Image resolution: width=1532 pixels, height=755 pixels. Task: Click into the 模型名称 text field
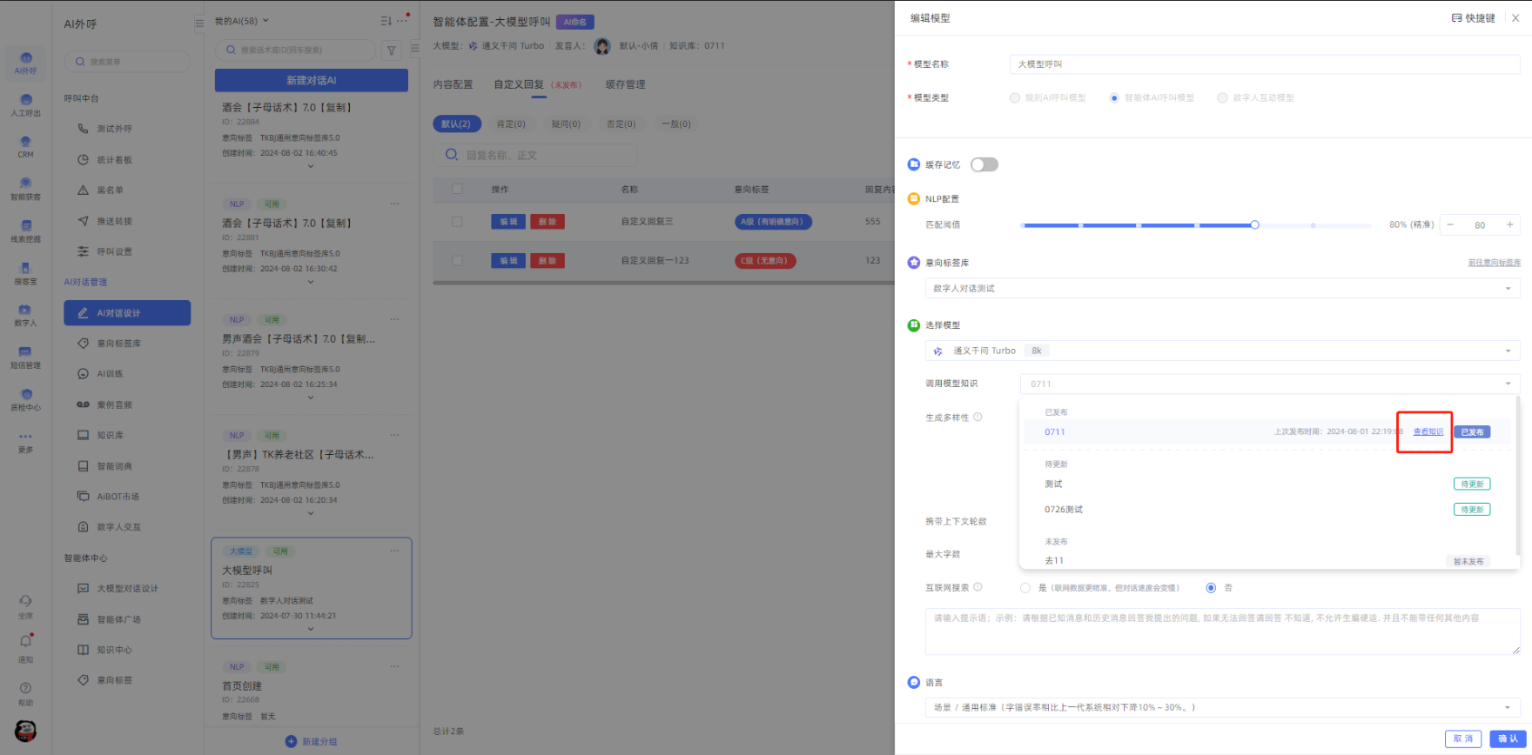1264,64
